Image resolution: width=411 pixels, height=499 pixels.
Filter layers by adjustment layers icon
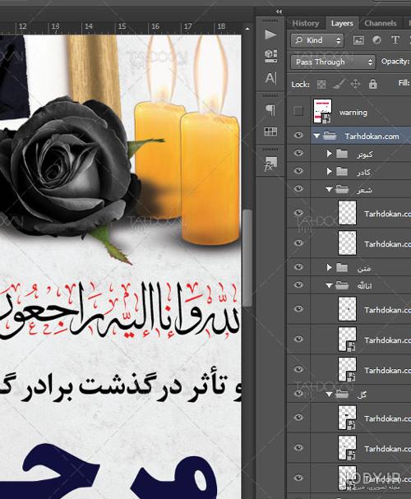pos(376,40)
